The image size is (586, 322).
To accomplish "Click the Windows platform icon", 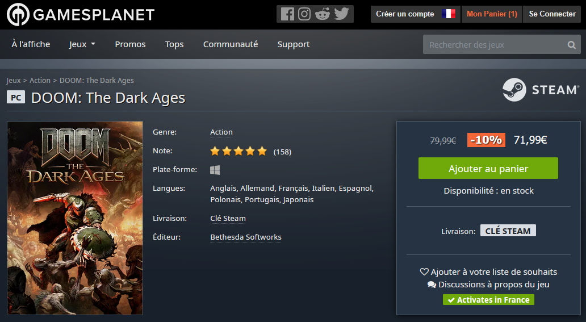I will pyautogui.click(x=215, y=170).
